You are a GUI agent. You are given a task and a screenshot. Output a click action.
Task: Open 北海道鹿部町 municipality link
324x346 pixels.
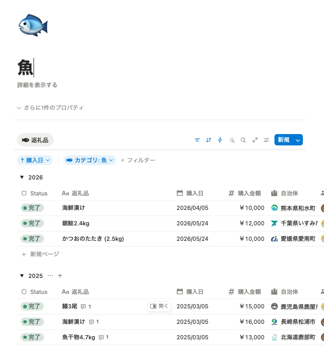[298, 337]
